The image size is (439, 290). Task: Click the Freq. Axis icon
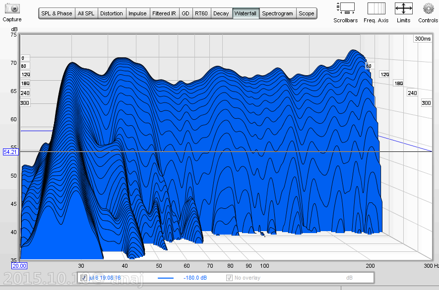click(376, 8)
